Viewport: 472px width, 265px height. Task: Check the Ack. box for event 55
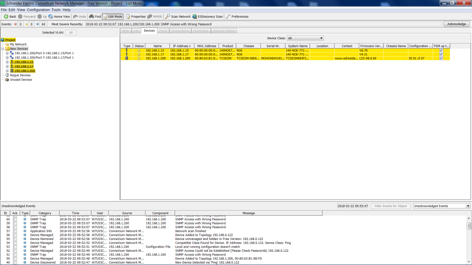coord(15,239)
